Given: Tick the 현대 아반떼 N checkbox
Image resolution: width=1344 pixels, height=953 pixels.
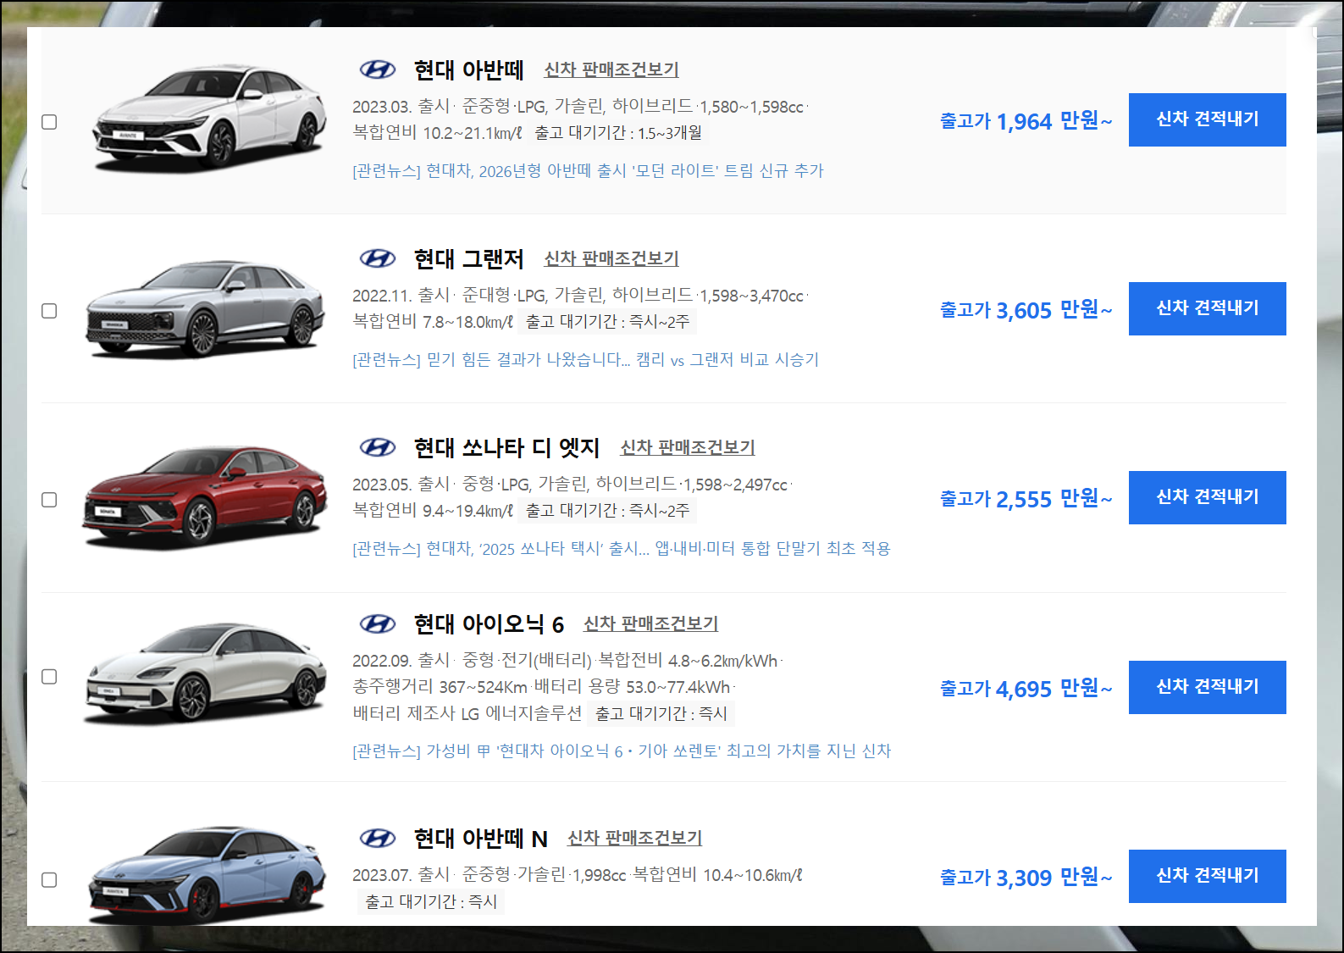Looking at the screenshot, I should click(49, 880).
